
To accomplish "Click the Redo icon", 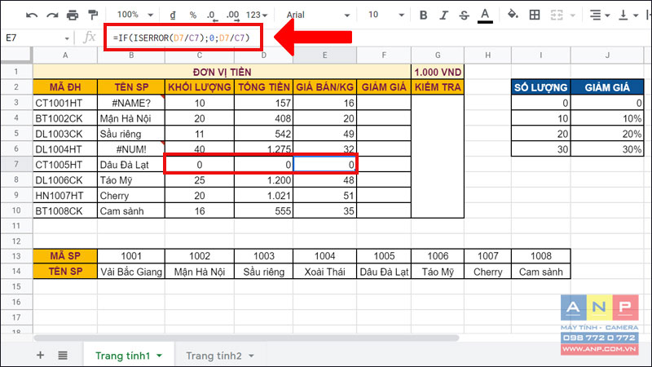I will (52, 15).
